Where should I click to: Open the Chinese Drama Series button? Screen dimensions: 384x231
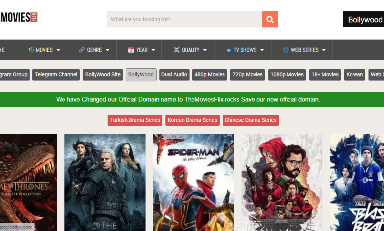click(x=251, y=120)
